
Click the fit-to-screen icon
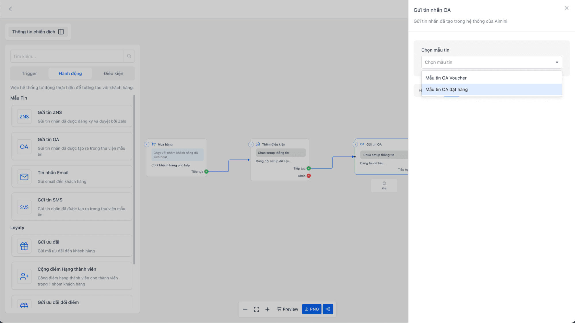[x=256, y=309]
